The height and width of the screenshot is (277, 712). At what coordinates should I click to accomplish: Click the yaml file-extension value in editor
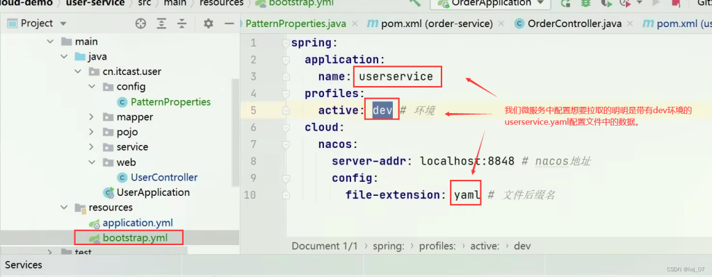coord(467,195)
